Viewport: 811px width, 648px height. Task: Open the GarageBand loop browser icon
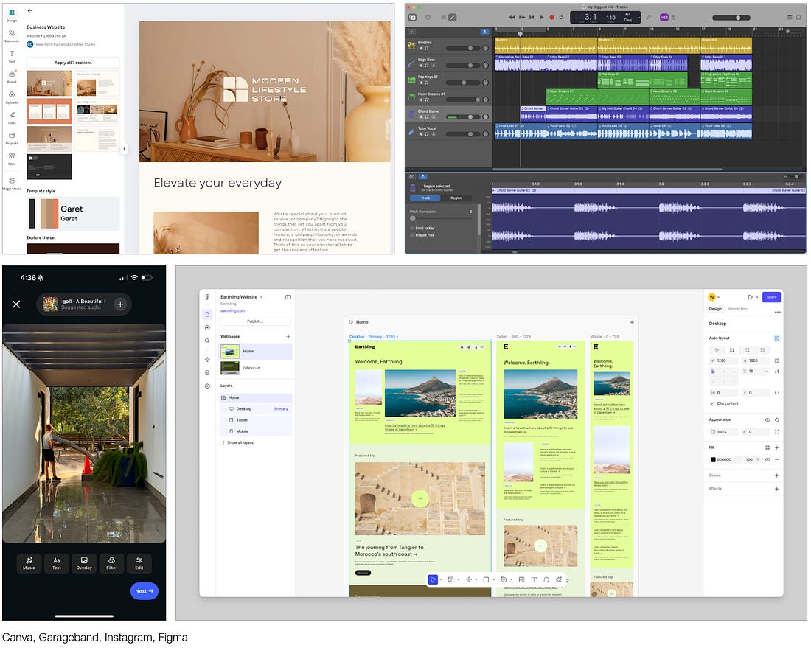point(798,17)
